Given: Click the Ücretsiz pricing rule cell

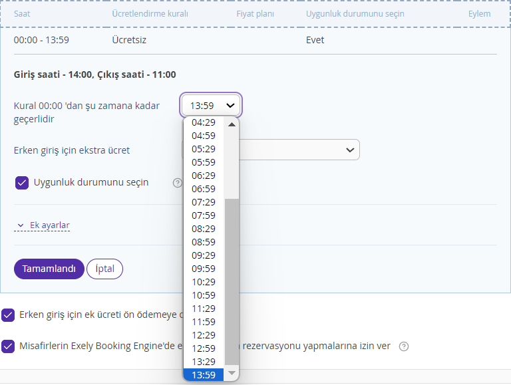Looking at the screenshot, I should (x=129, y=40).
